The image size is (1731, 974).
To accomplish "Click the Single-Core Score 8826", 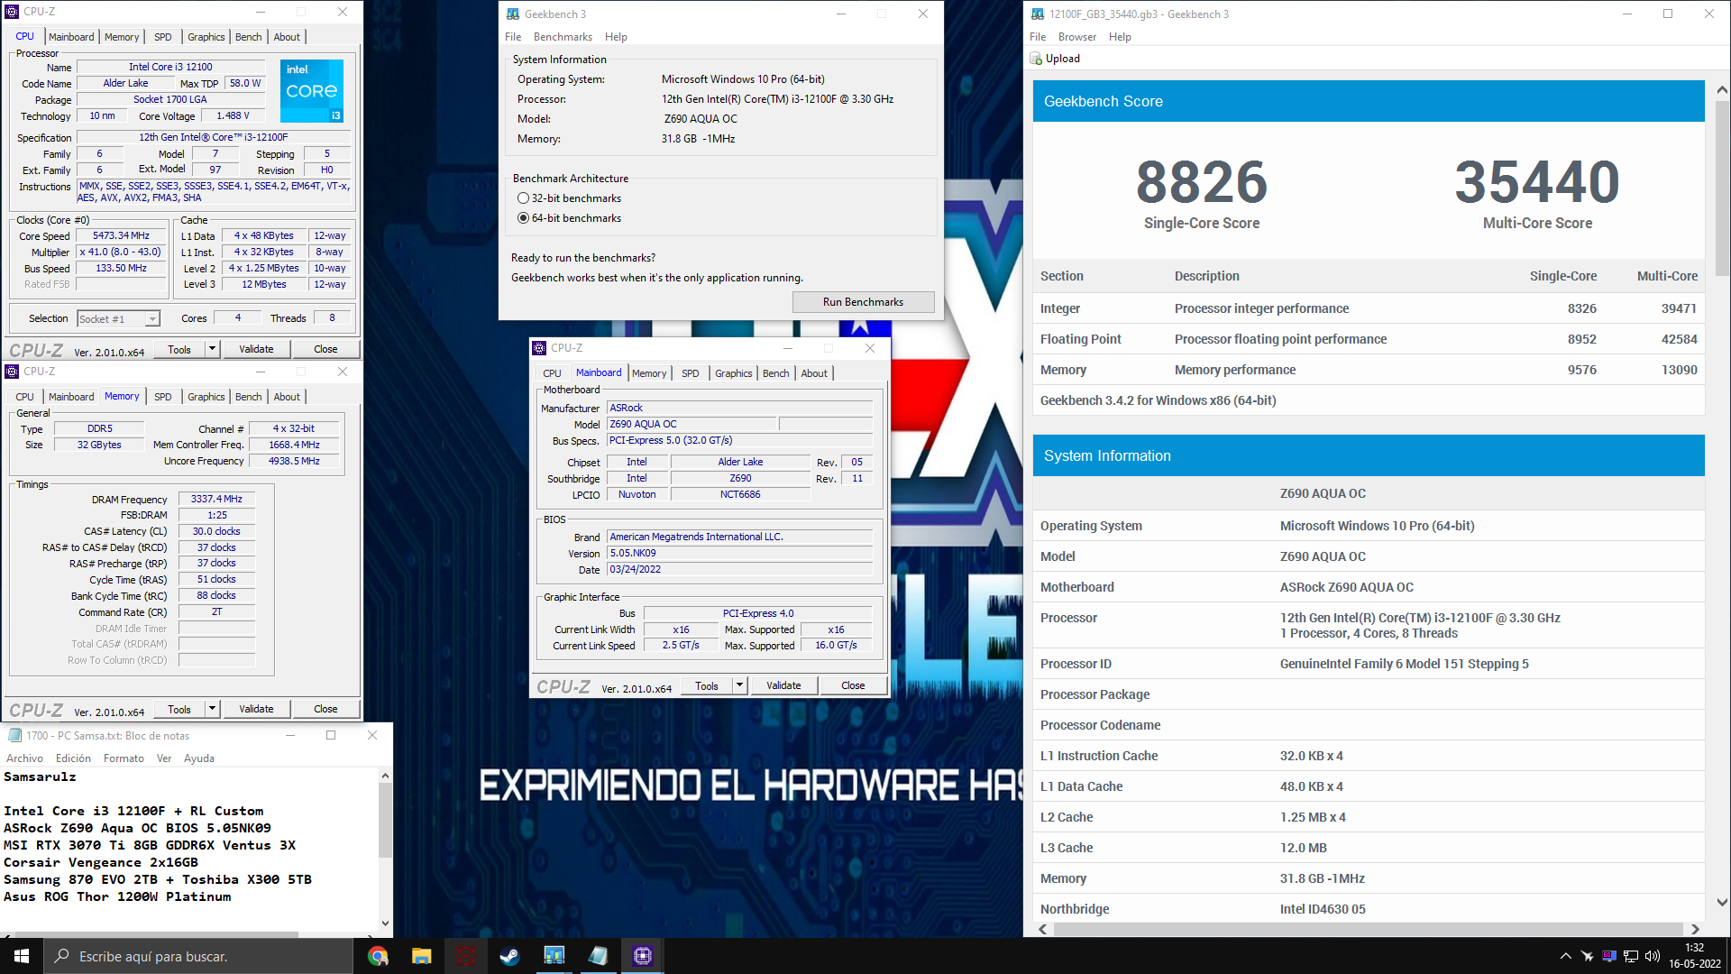I will (1202, 182).
